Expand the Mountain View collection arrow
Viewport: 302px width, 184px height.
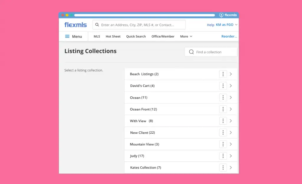[x=231, y=144]
